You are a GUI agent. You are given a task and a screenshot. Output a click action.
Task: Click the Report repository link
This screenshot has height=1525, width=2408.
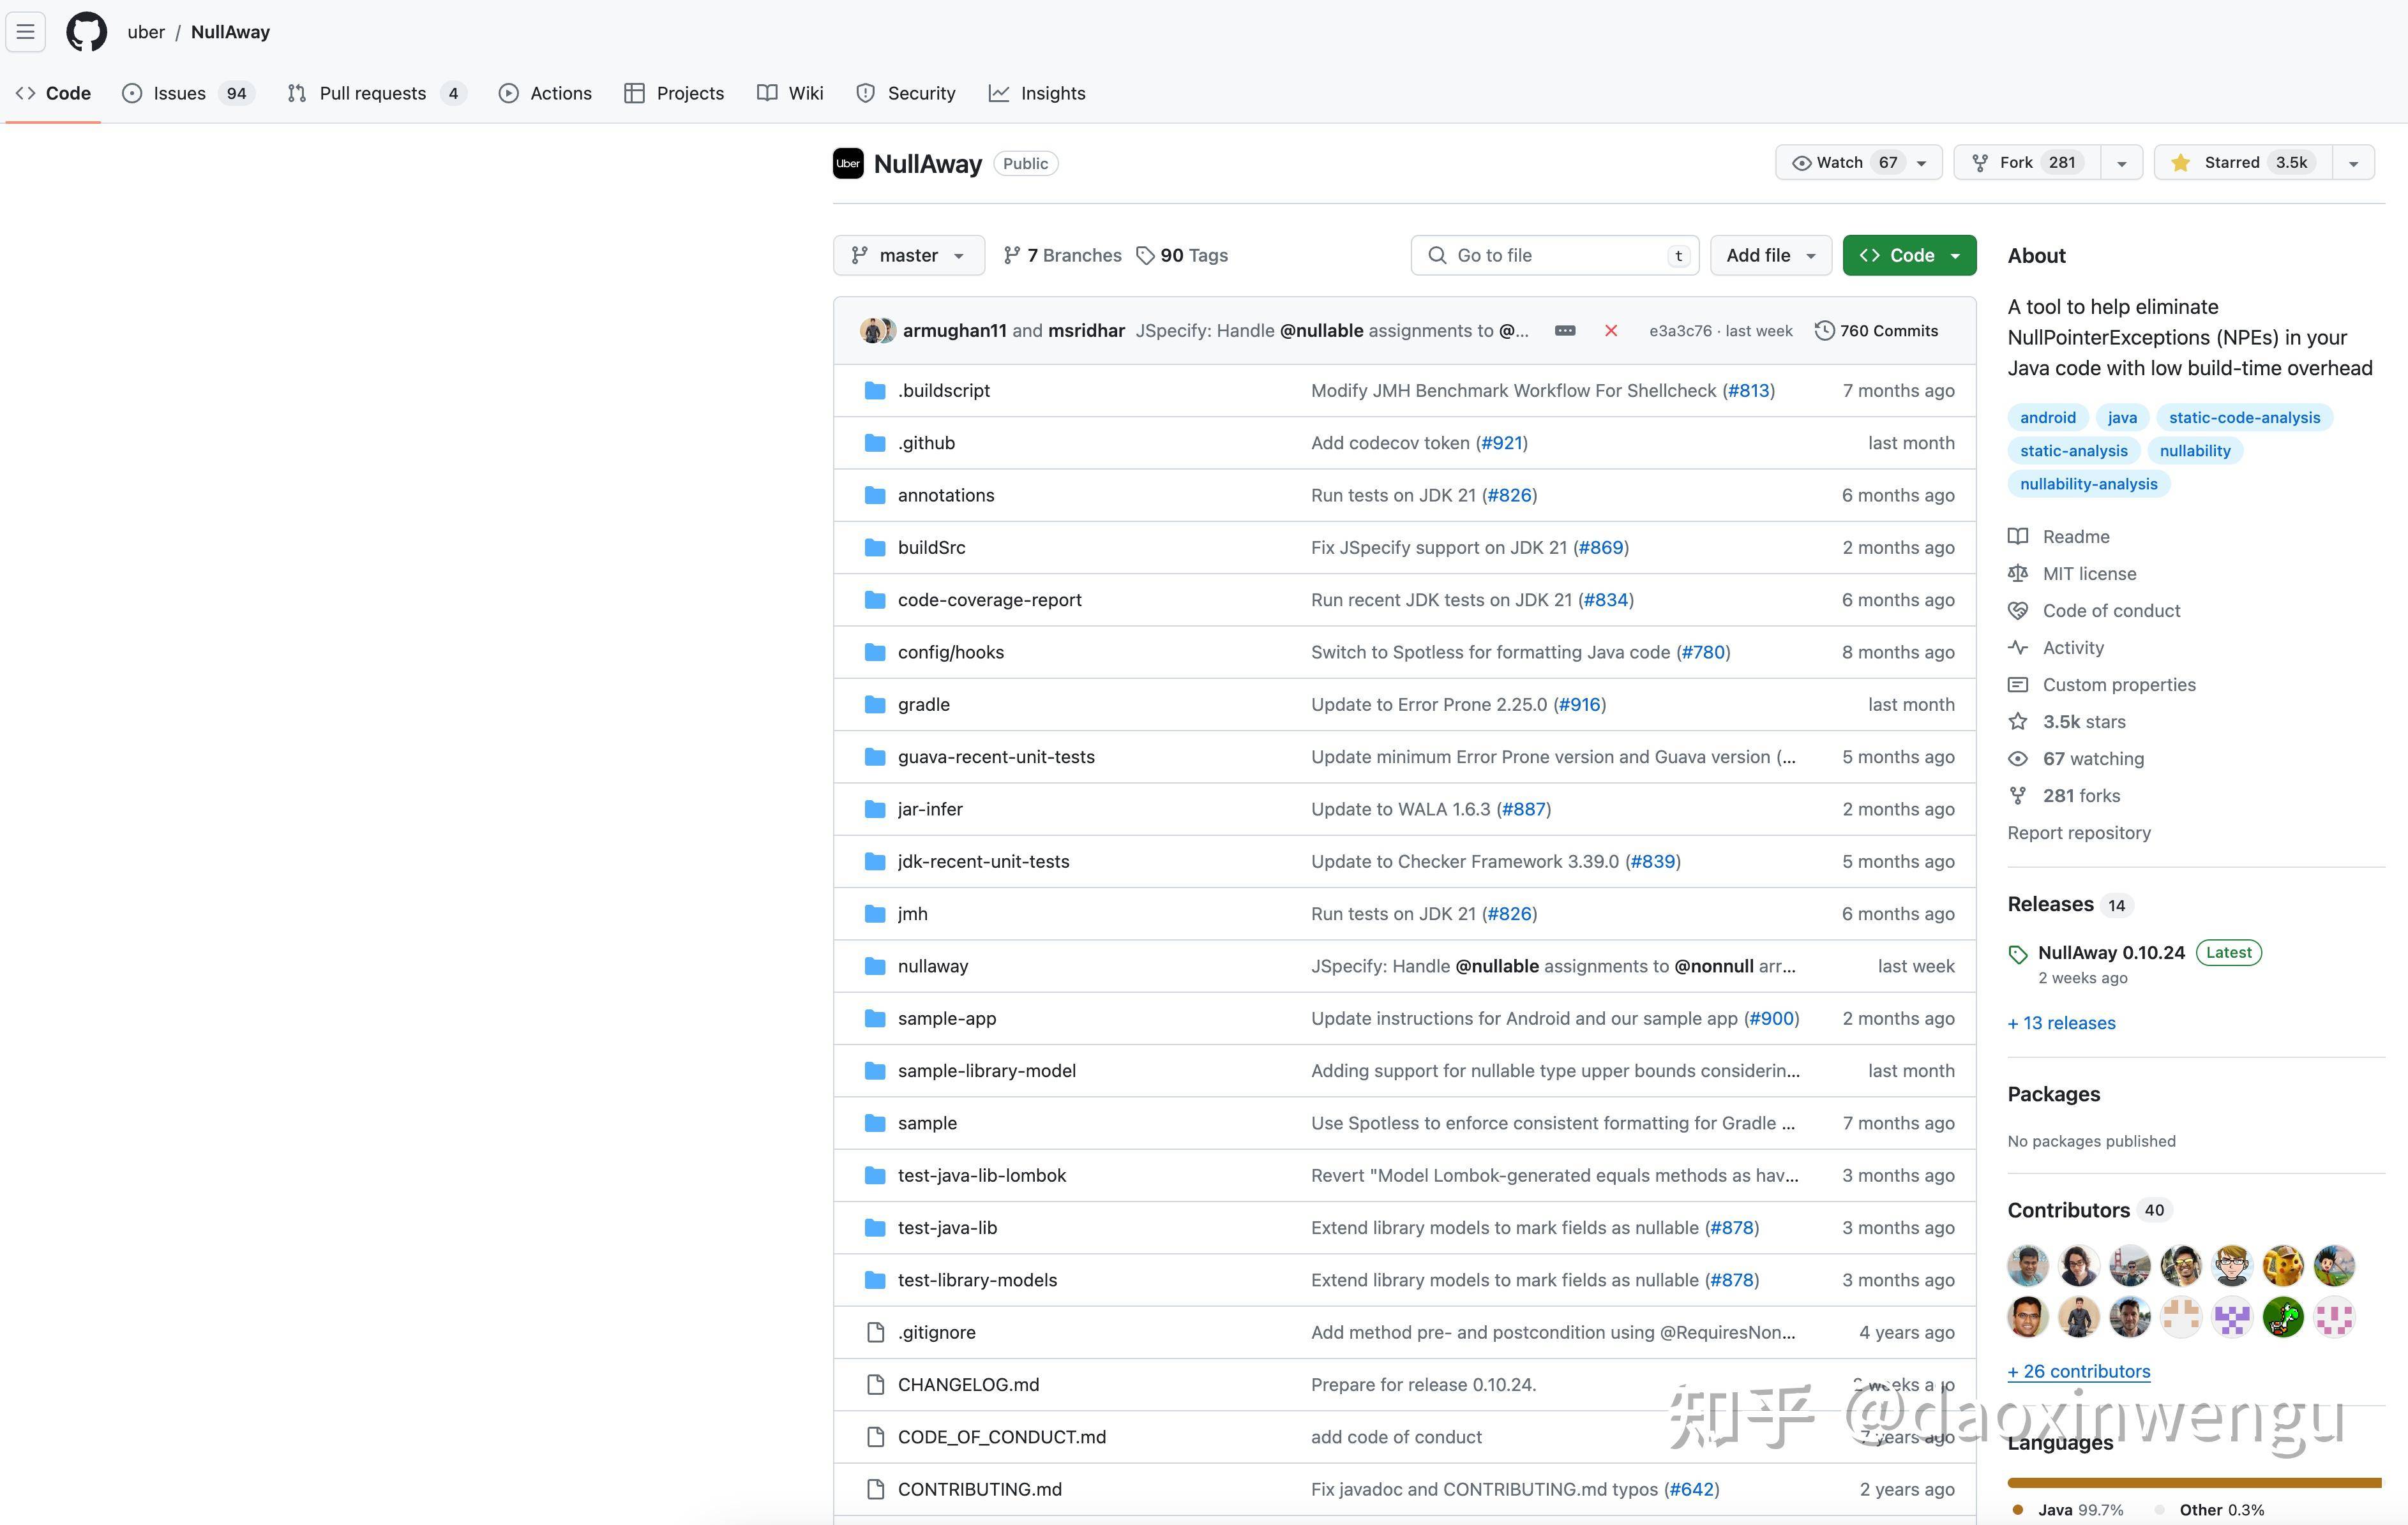click(x=2079, y=833)
